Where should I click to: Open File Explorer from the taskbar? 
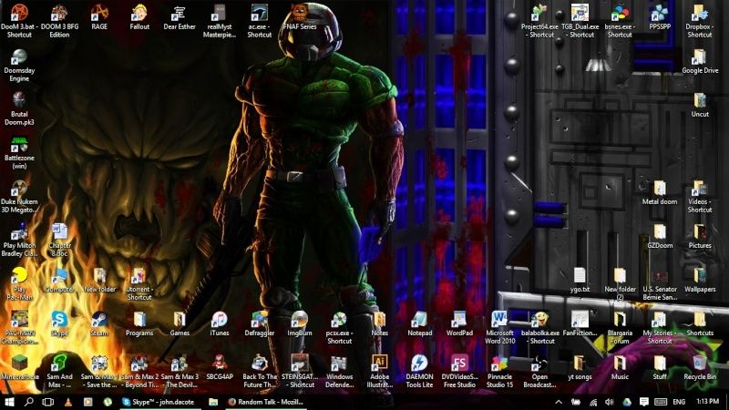213,402
